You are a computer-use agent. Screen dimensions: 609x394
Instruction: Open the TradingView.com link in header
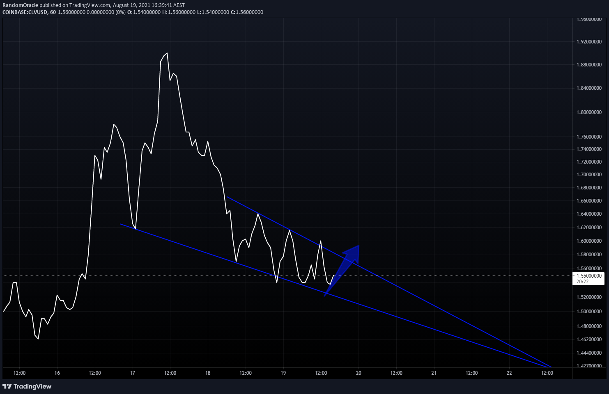tap(90, 5)
